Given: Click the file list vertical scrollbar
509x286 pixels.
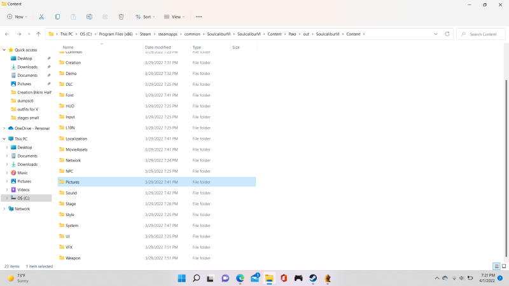Looking at the screenshot, I should [506, 168].
